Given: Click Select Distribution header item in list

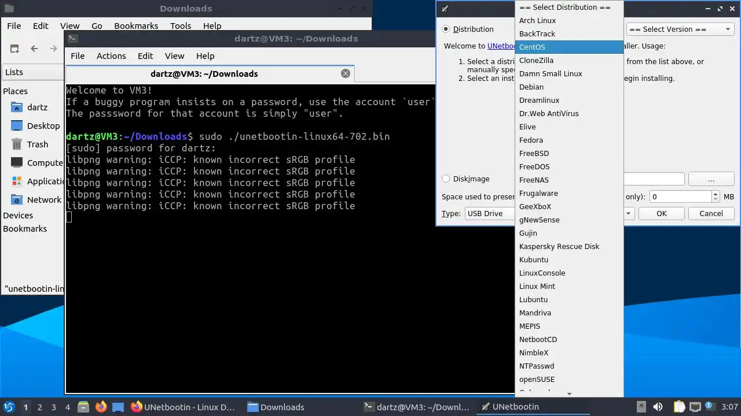Looking at the screenshot, I should (569, 8).
